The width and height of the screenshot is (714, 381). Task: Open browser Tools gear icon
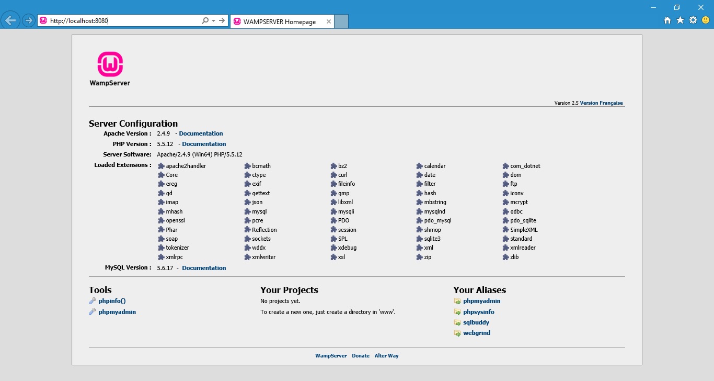(x=693, y=20)
